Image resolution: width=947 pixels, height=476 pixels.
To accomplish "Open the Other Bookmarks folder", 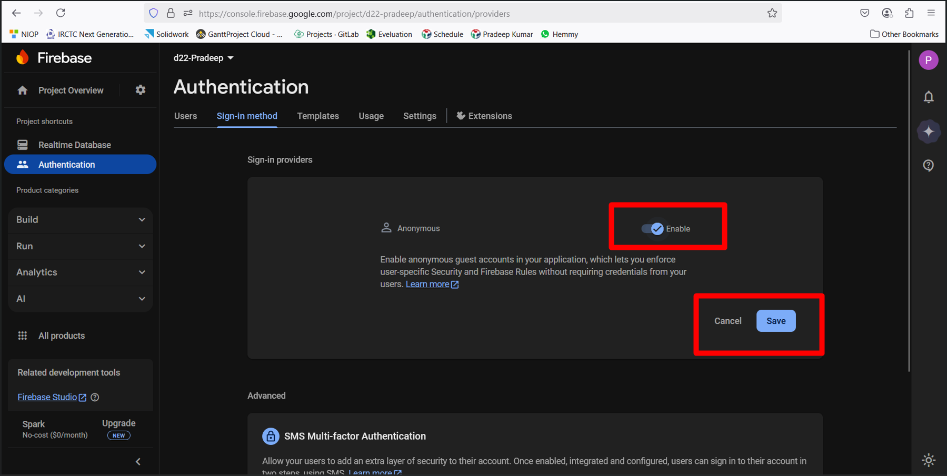I will pos(904,34).
